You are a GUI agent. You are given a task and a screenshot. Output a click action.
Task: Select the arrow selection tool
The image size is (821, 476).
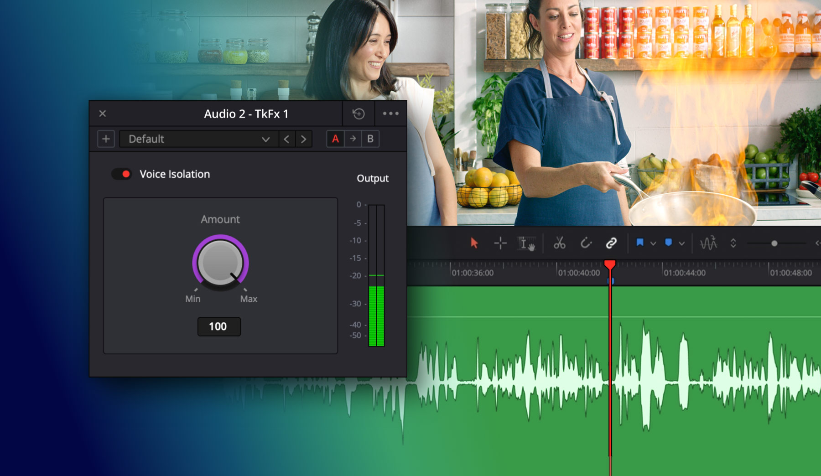click(474, 243)
